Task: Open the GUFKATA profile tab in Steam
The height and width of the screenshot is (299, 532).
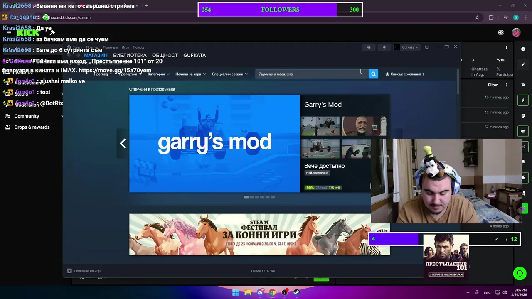Action: click(195, 55)
